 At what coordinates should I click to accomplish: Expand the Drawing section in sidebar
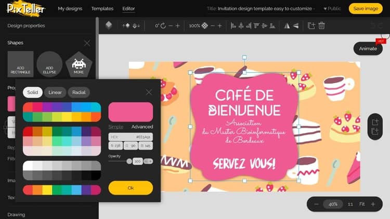(17, 214)
